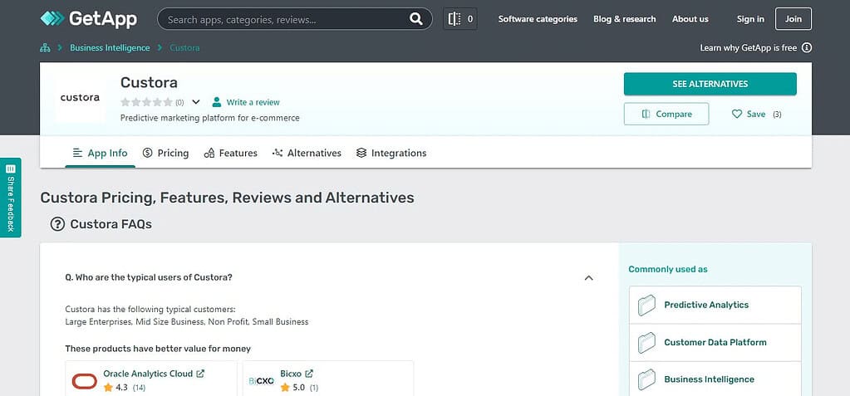Open the Software categories menu

538,19
